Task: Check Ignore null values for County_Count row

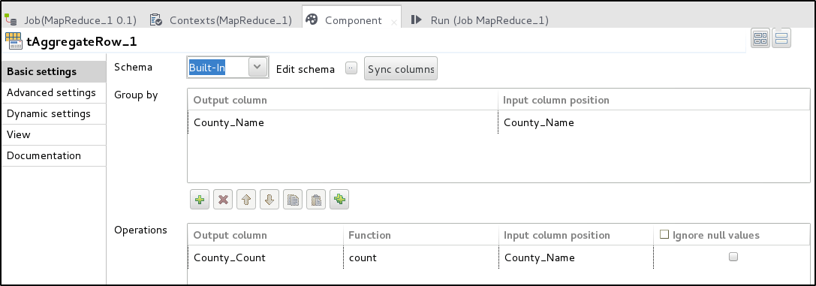Action: pos(733,257)
